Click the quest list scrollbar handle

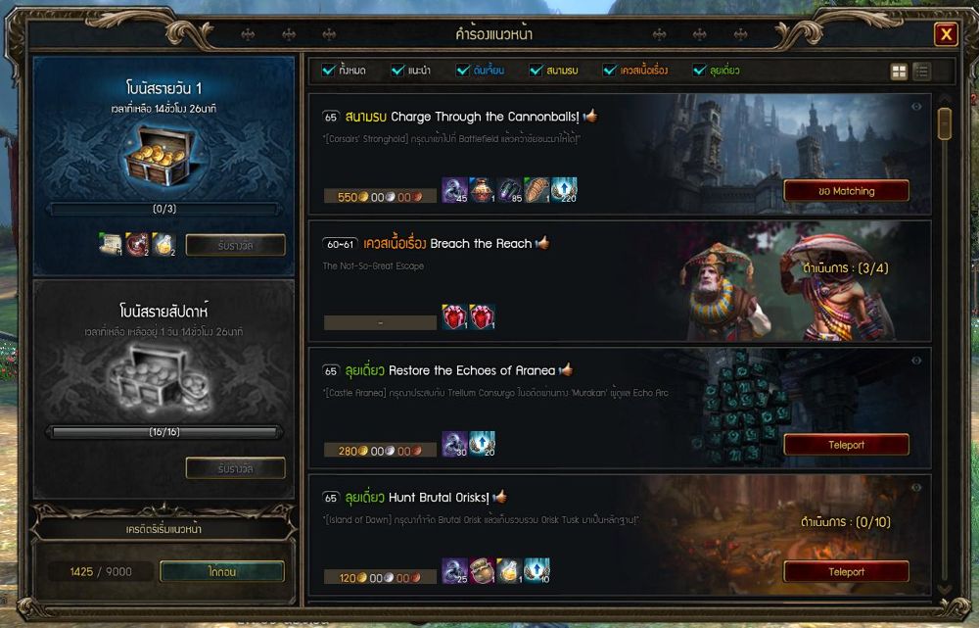[944, 123]
